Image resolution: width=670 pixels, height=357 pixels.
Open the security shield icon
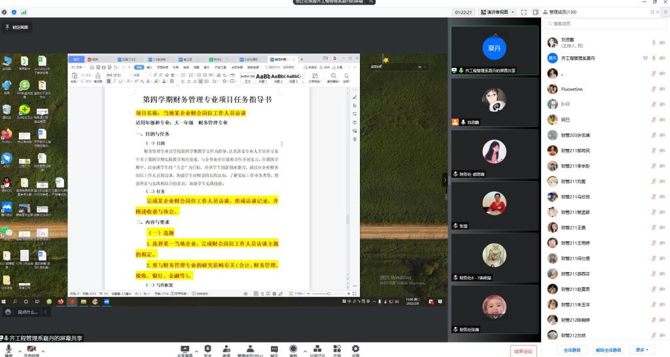click(207, 350)
